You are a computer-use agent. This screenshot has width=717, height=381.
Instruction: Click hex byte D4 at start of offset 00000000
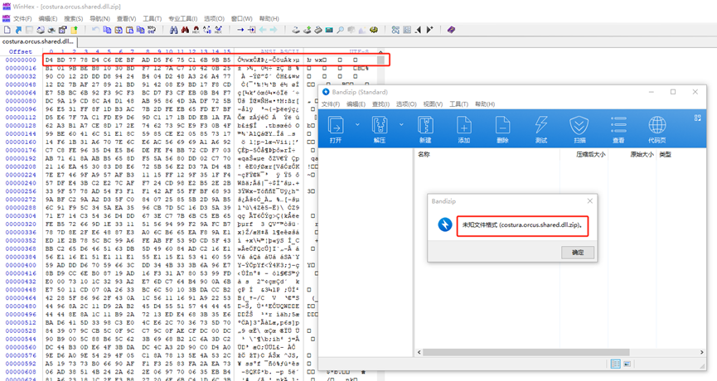(50, 60)
